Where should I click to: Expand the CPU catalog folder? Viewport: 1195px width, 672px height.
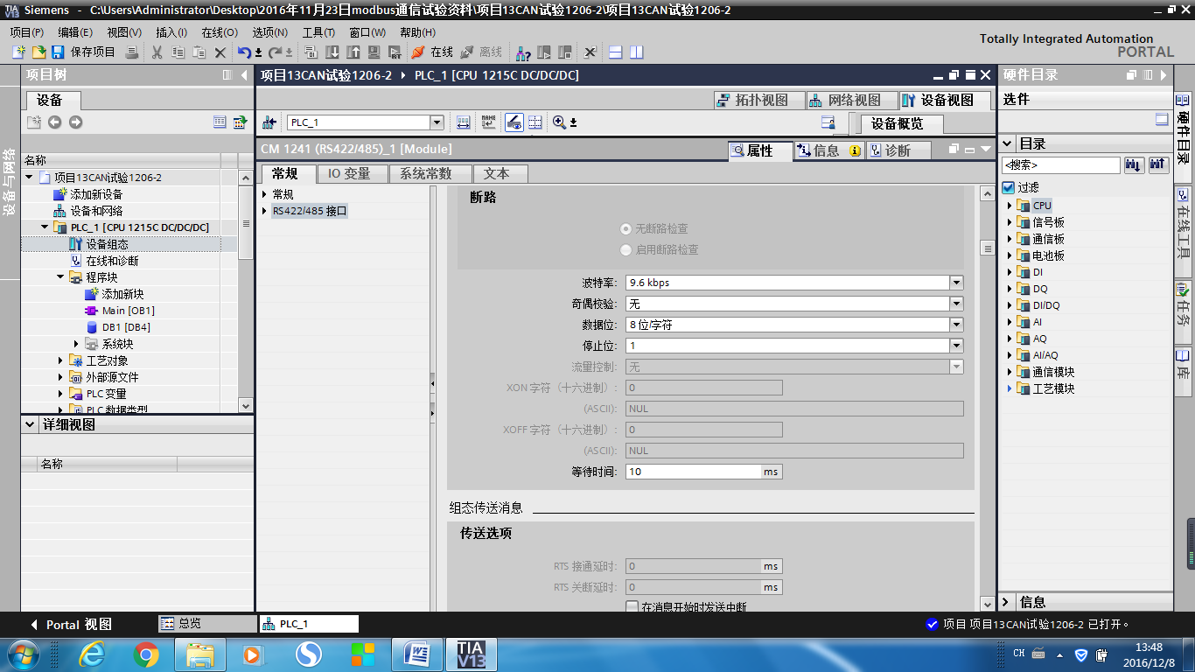click(x=1009, y=206)
